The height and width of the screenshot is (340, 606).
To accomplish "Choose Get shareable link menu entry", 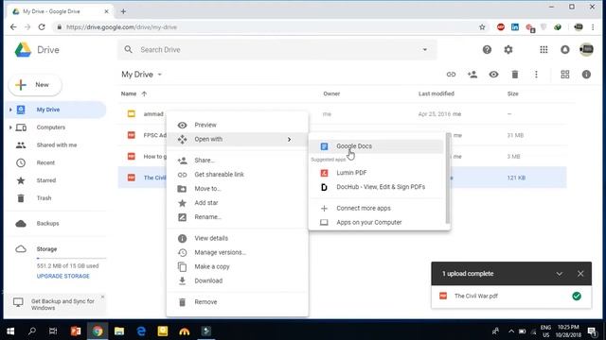I will point(238,175).
